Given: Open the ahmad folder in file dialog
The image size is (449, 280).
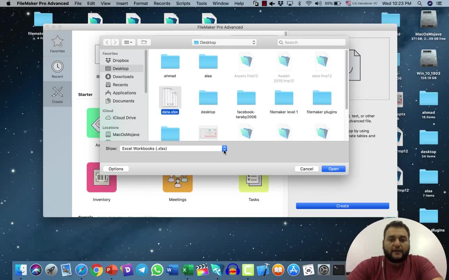Looking at the screenshot, I should coord(170,61).
